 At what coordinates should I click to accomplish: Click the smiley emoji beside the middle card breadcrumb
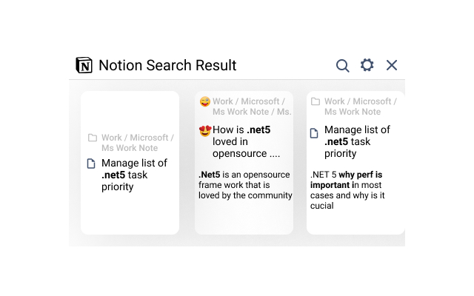click(205, 101)
